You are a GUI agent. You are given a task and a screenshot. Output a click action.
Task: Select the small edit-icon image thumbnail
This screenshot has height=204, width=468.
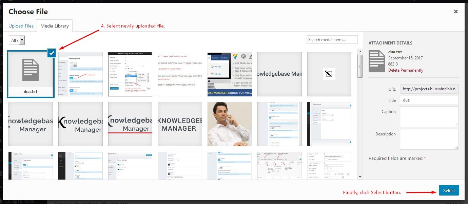tap(329, 74)
